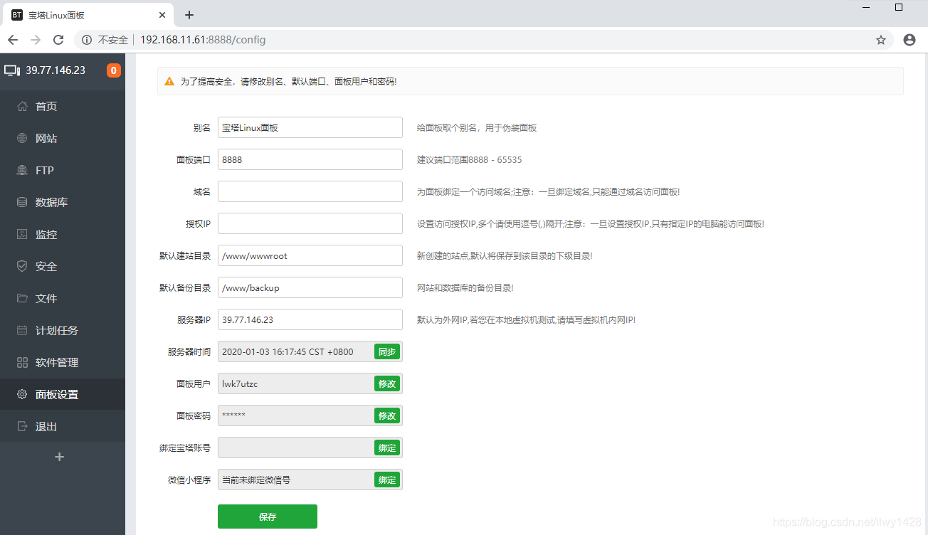Open 数据库 in the sidebar
Image resolution: width=928 pixels, height=535 pixels.
coord(63,202)
